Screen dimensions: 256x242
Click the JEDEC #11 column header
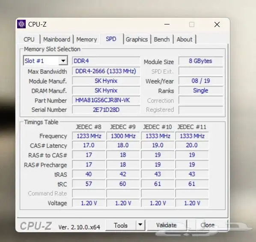(192, 127)
